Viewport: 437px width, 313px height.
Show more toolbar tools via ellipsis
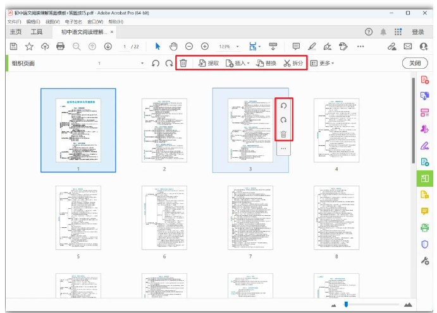tap(360, 47)
